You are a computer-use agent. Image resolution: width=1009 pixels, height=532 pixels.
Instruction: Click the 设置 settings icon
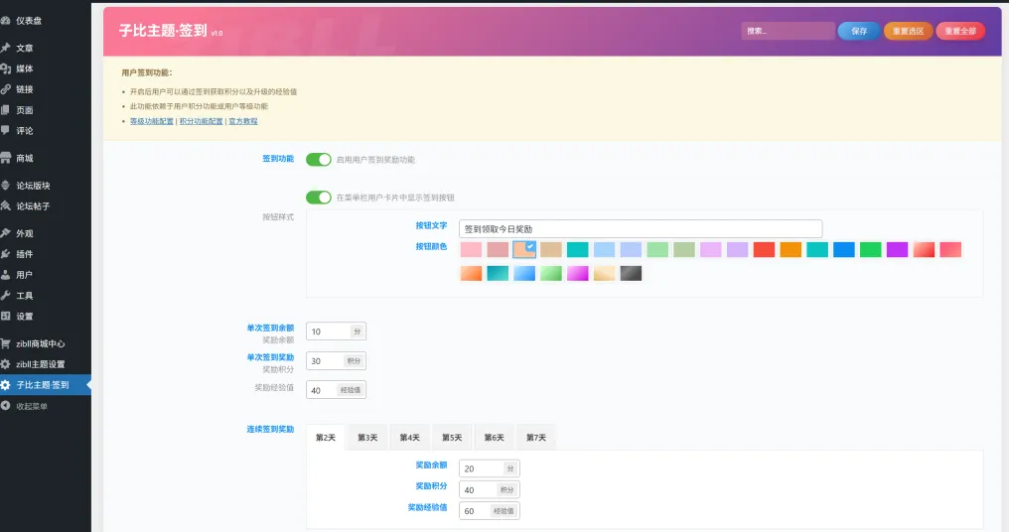(x=5, y=316)
